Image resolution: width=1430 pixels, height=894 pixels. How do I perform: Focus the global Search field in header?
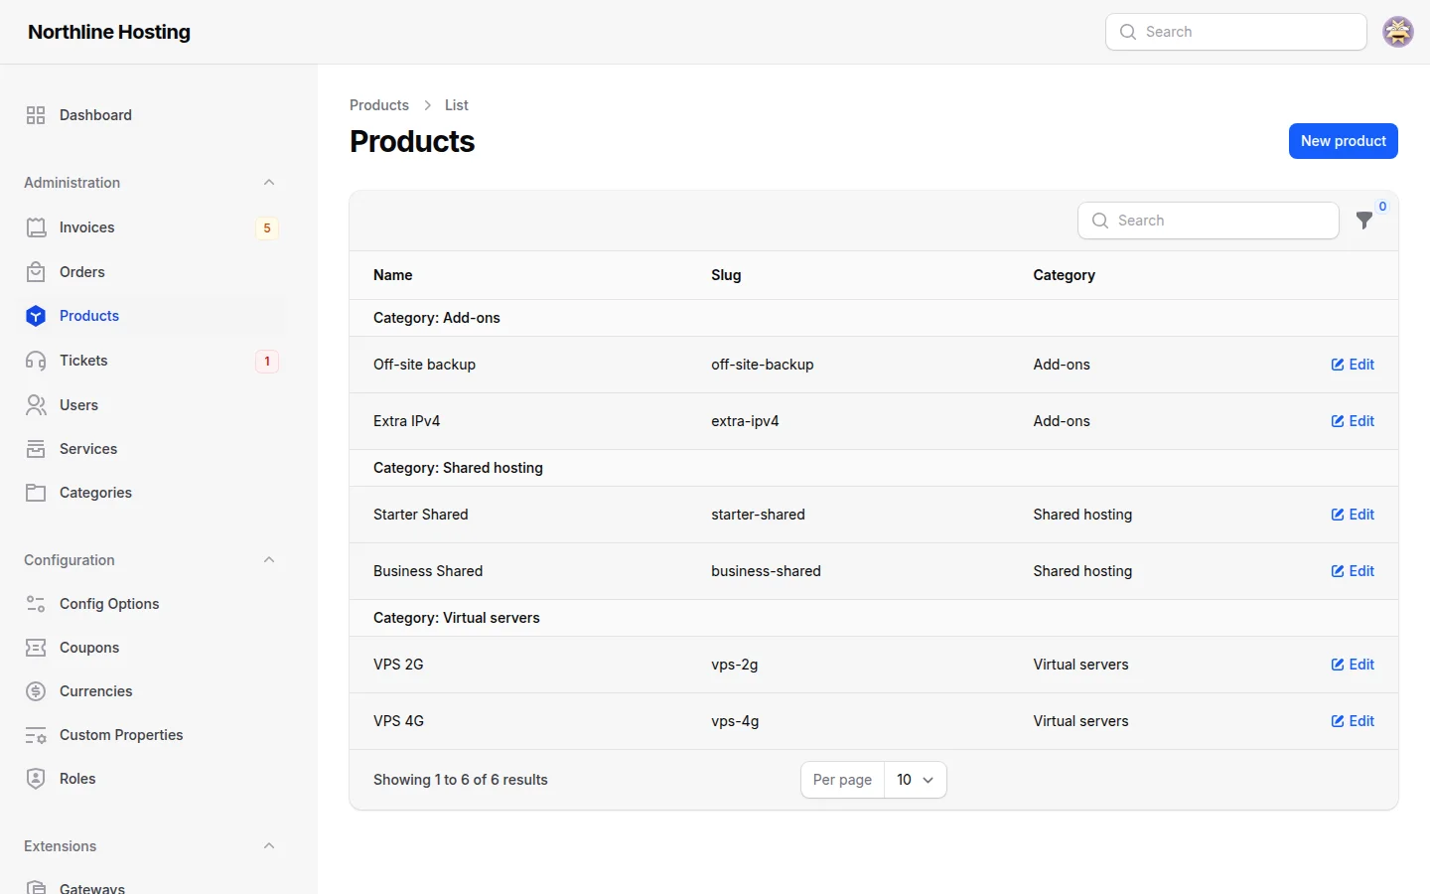point(1236,32)
